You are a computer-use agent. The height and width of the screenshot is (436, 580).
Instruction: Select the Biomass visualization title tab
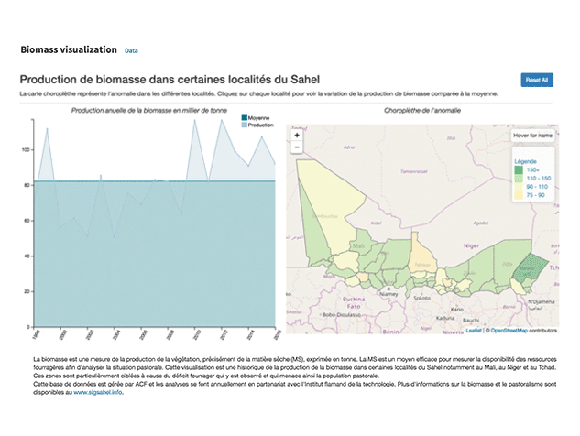(69, 49)
